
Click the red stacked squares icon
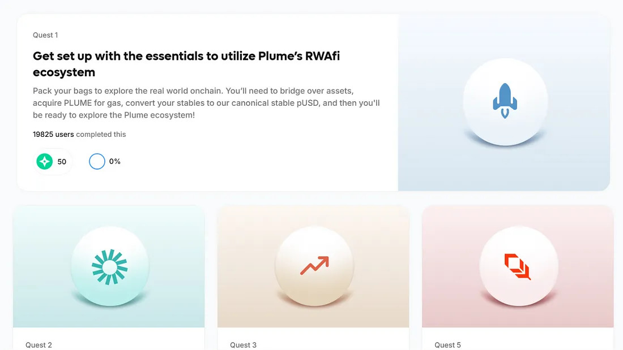517,267
